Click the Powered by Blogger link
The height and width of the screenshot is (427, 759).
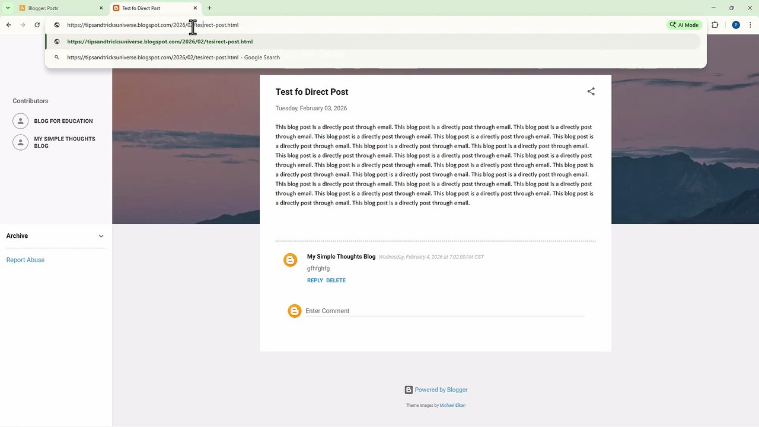[x=441, y=390]
